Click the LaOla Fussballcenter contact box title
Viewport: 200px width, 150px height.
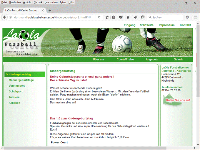pos(176,69)
